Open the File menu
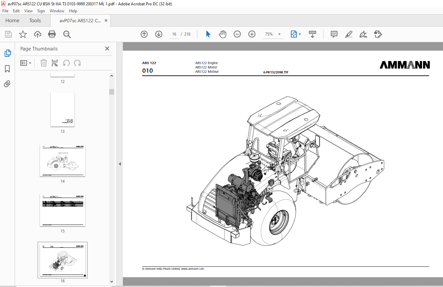443x287 pixels. point(5,11)
